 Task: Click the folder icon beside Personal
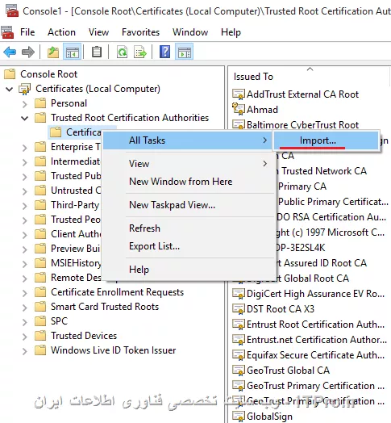(40, 103)
